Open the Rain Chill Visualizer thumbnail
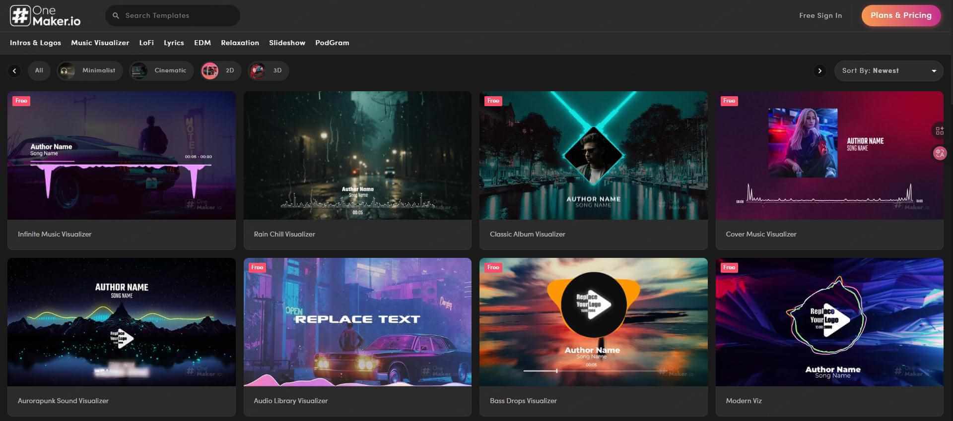The image size is (953, 421). point(357,155)
